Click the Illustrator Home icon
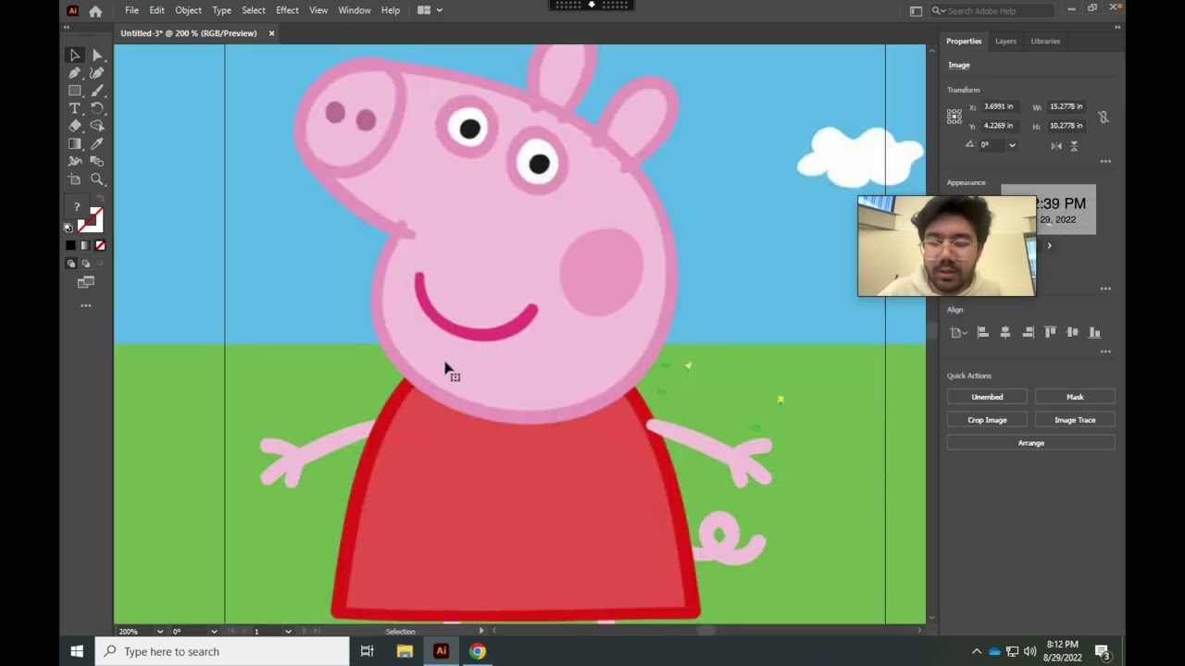 [x=95, y=11]
